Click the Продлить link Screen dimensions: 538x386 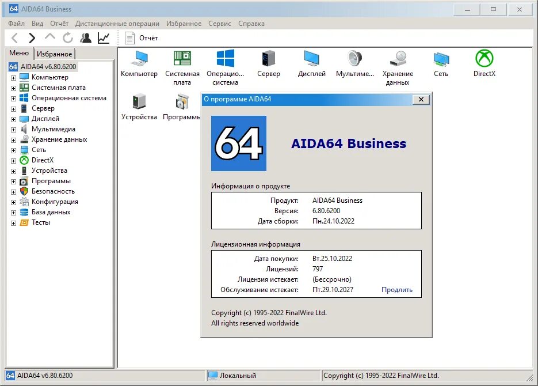pyautogui.click(x=397, y=290)
